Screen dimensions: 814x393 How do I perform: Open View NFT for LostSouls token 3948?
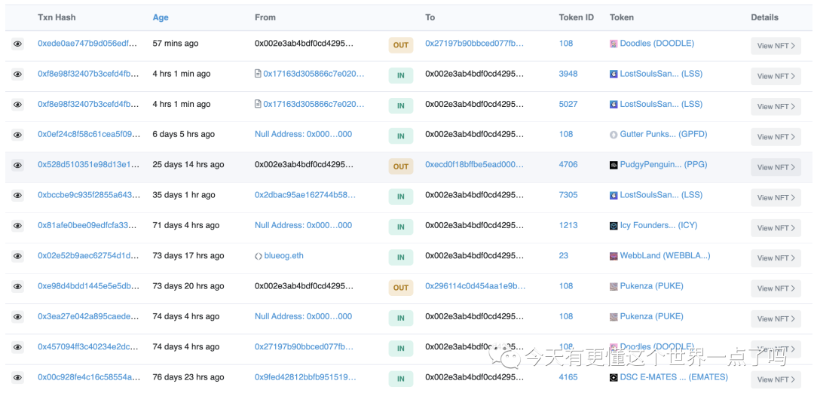pyautogui.click(x=776, y=76)
